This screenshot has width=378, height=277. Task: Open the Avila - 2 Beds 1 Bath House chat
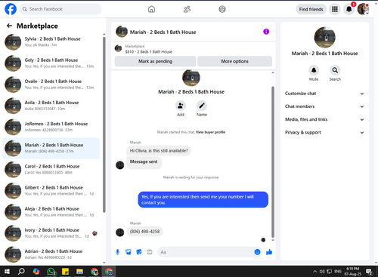point(51,106)
